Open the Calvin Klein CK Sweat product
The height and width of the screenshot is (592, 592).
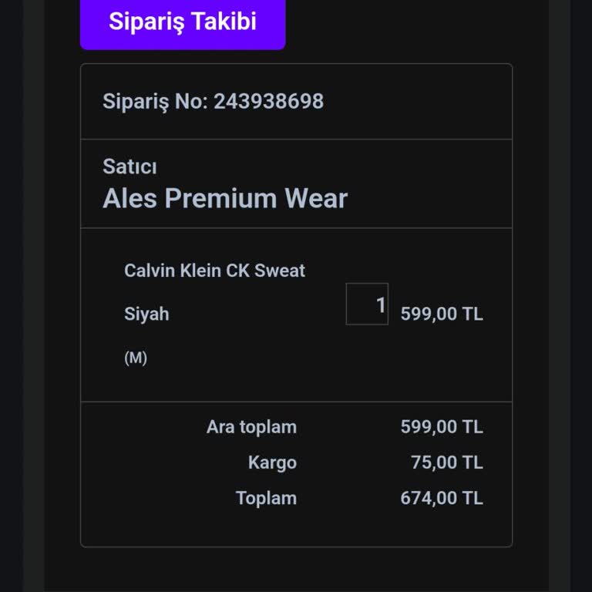214,271
